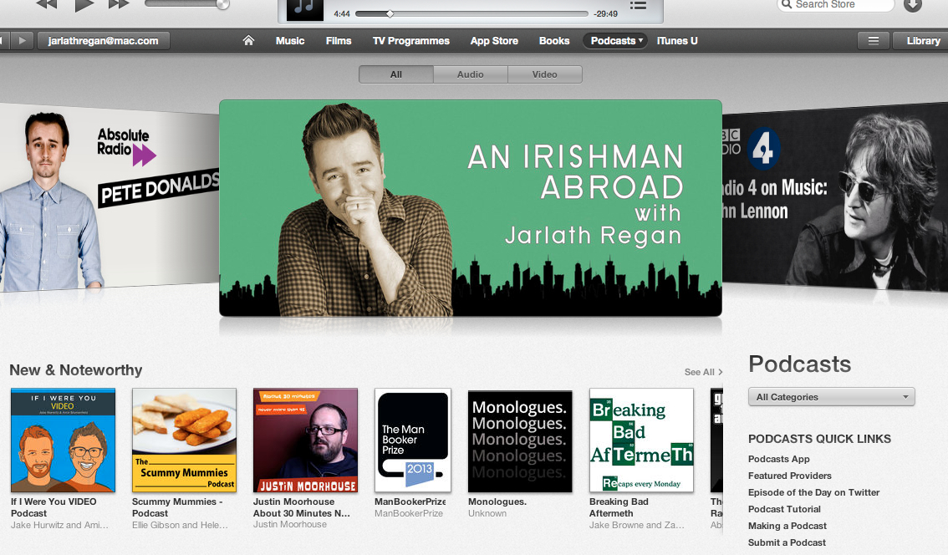Open the Podcasts App quick link
This screenshot has height=555, width=948.
pos(779,459)
